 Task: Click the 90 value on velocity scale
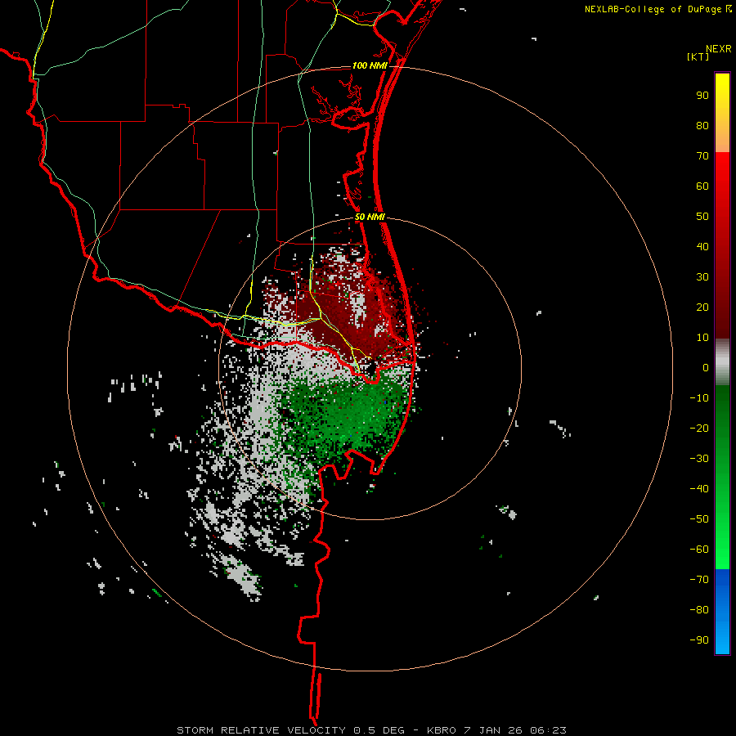[702, 96]
